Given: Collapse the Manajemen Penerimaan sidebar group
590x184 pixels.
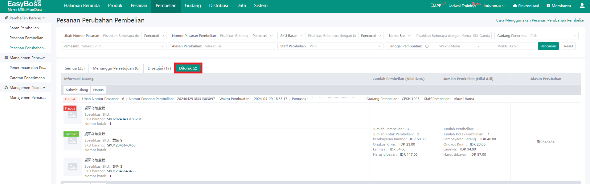Looking at the screenshot, I should 44,58.
